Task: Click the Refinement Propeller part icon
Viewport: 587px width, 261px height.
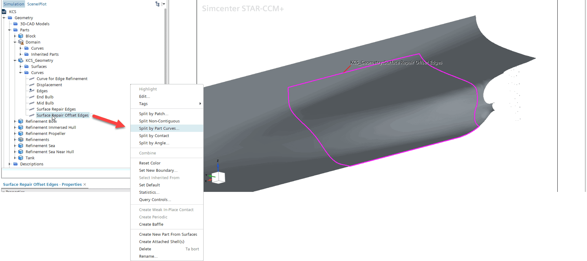Action: pos(21,133)
